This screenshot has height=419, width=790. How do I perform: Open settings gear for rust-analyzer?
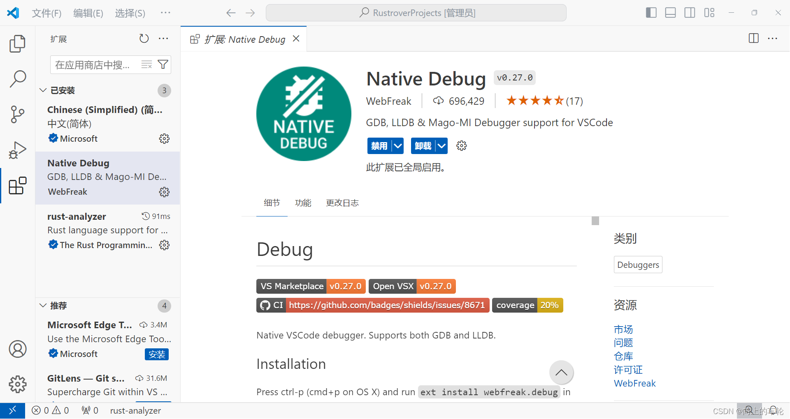pos(164,245)
